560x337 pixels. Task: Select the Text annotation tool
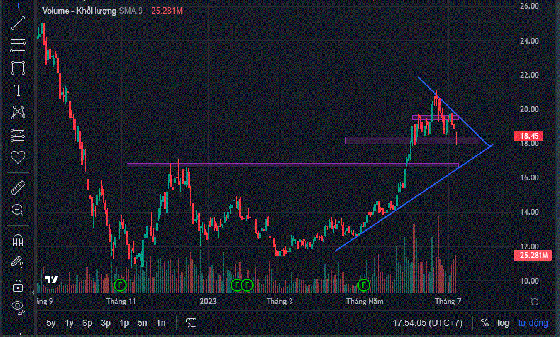(x=18, y=90)
